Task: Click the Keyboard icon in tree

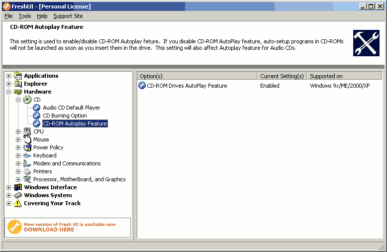Action: pyautogui.click(x=27, y=155)
